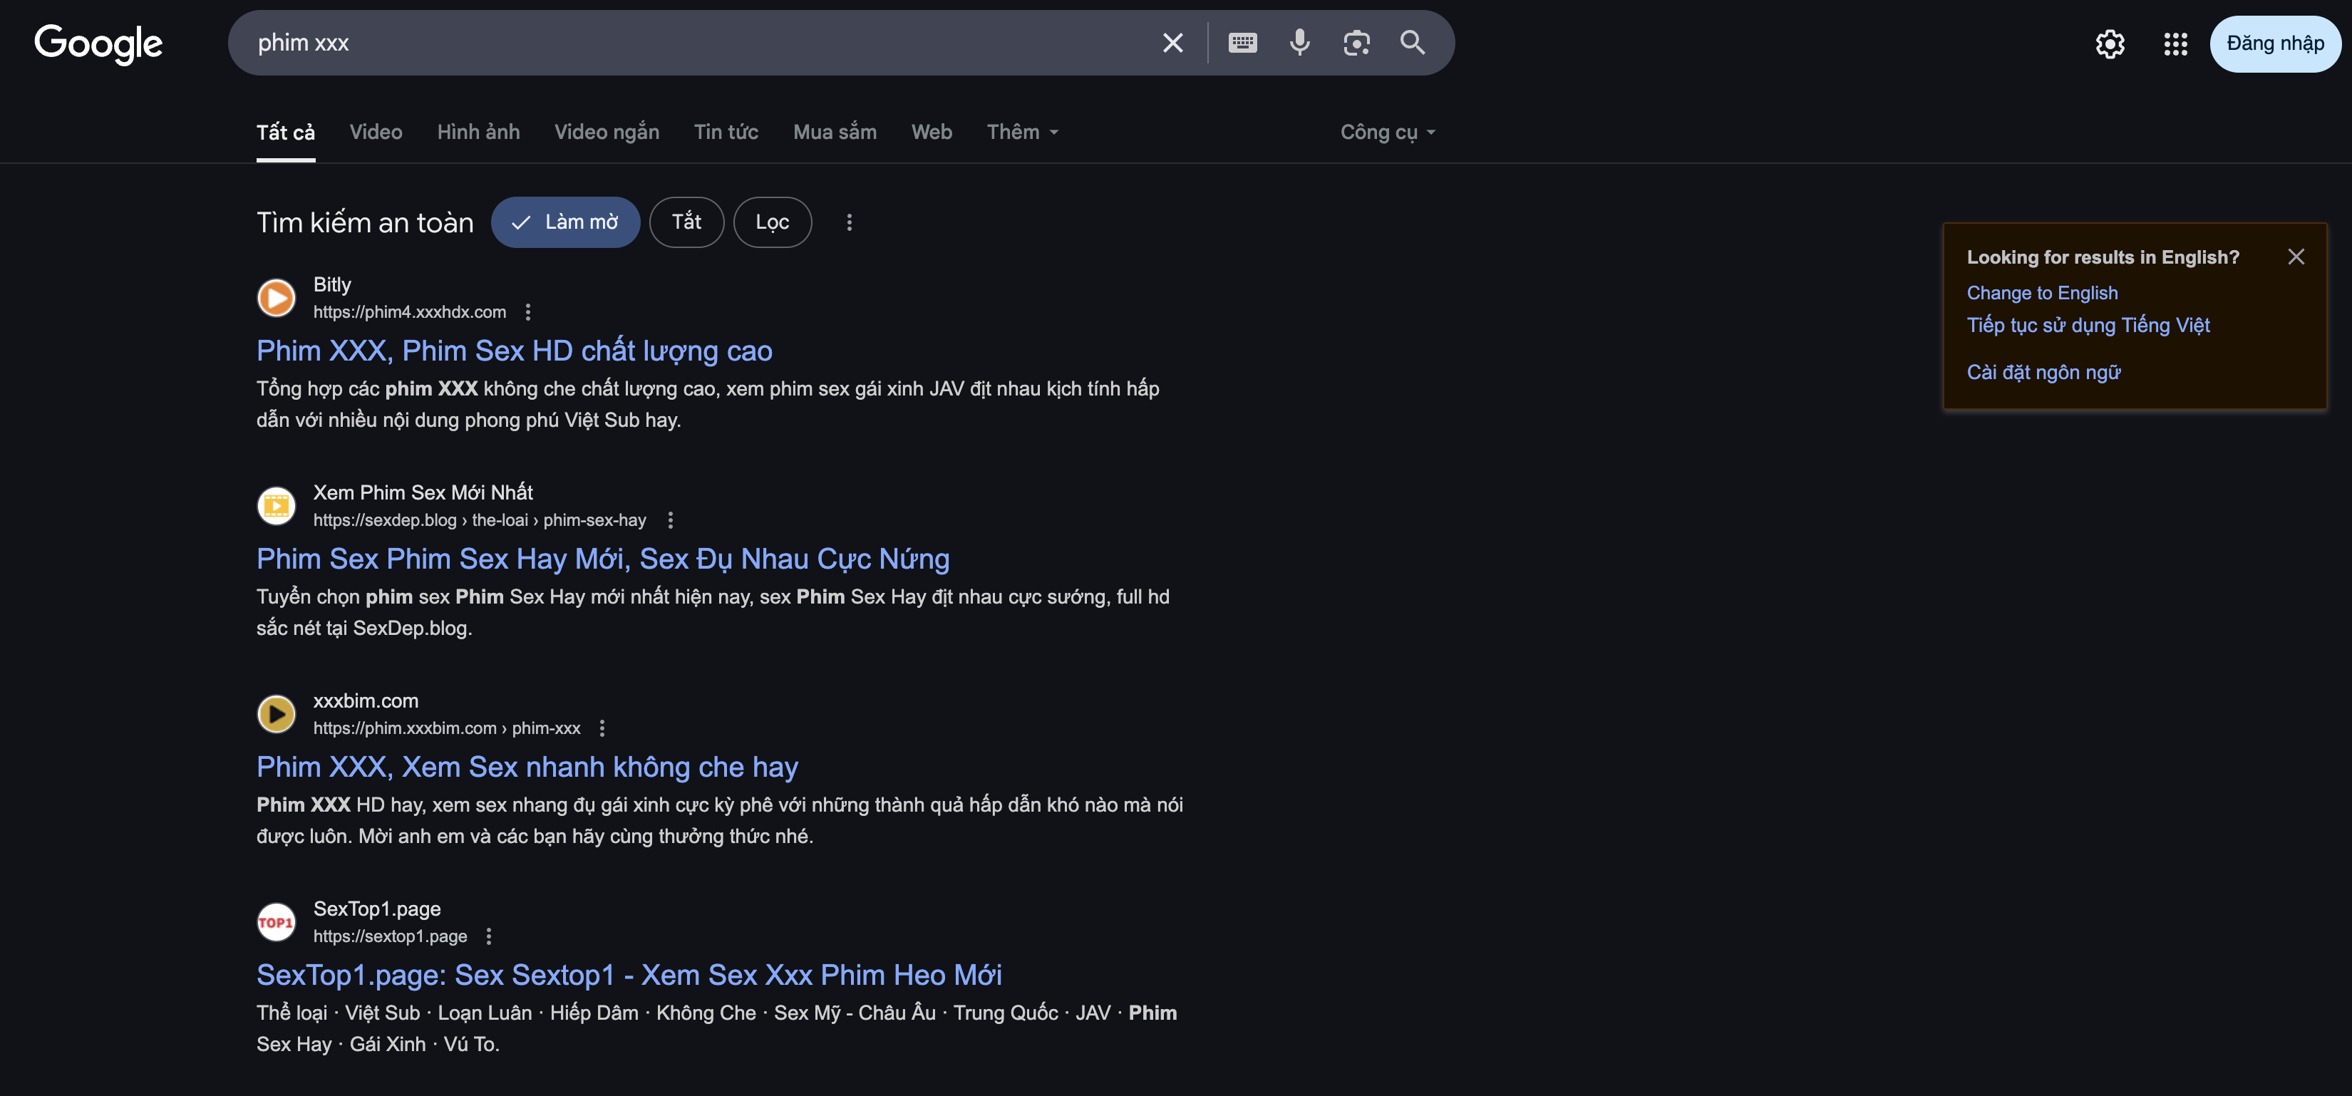
Task: Open the on-screen keyboard input tool
Action: [1242, 43]
